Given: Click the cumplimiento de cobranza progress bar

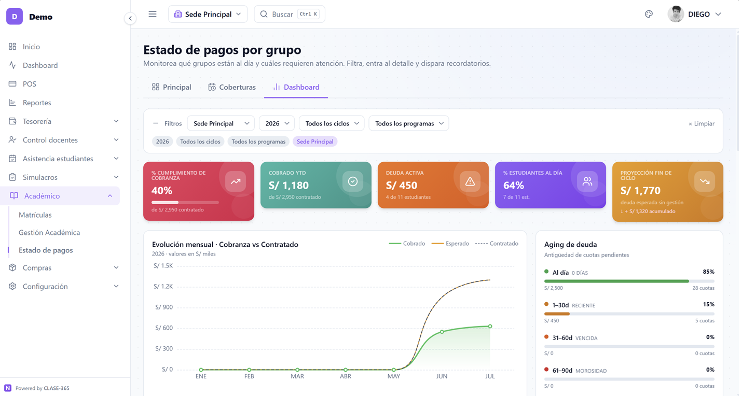Looking at the screenshot, I should click(x=185, y=202).
